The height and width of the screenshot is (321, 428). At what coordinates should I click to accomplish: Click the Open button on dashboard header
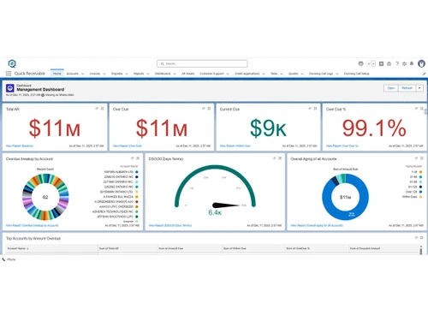[391, 88]
